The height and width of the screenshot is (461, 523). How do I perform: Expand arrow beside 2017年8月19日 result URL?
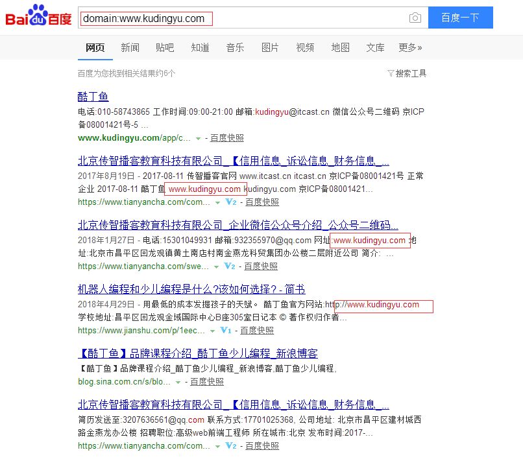(x=217, y=203)
